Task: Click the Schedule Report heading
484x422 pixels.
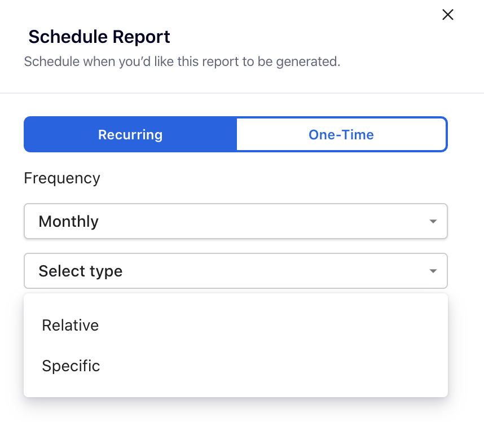Action: point(99,37)
